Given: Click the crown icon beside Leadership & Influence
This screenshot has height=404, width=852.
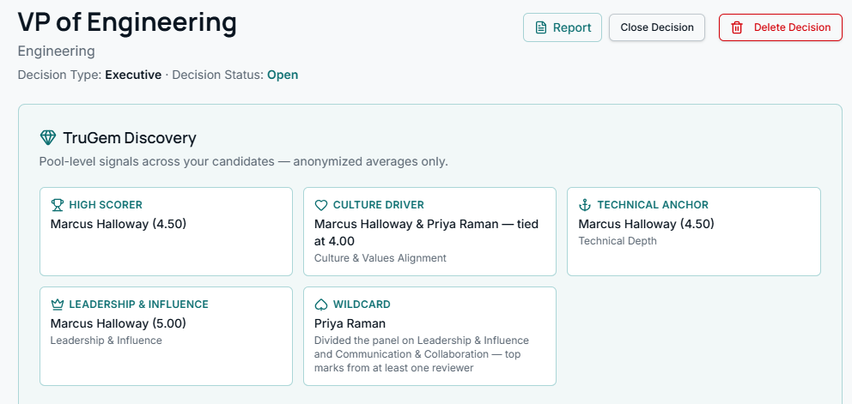Looking at the screenshot, I should point(57,305).
